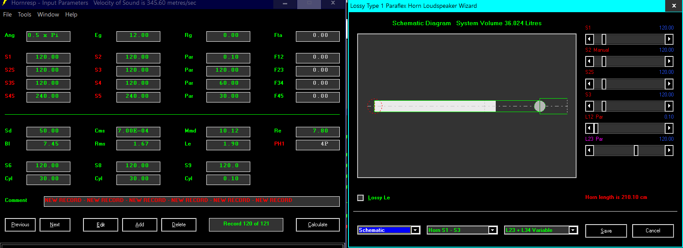Click the F12 value field
The width and height of the screenshot is (683, 248).
tap(318, 58)
